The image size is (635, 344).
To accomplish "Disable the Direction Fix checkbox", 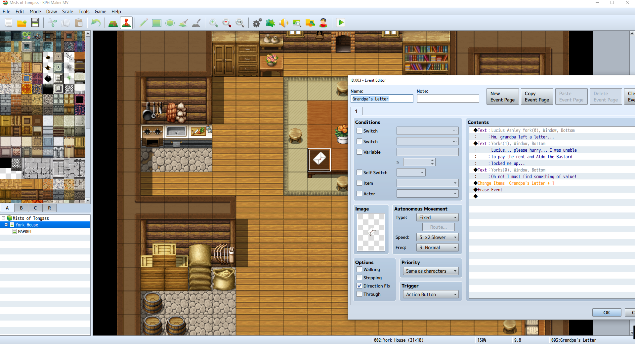I will pyautogui.click(x=360, y=286).
